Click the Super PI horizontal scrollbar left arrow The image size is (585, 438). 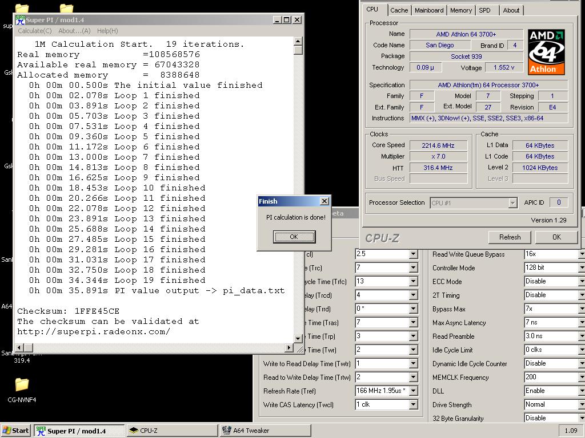pyautogui.click(x=19, y=347)
